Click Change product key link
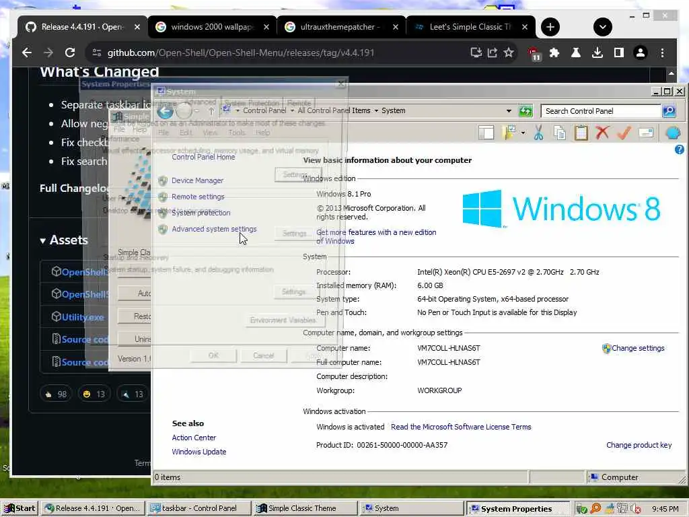Viewport: 689px width, 517px height. (639, 445)
